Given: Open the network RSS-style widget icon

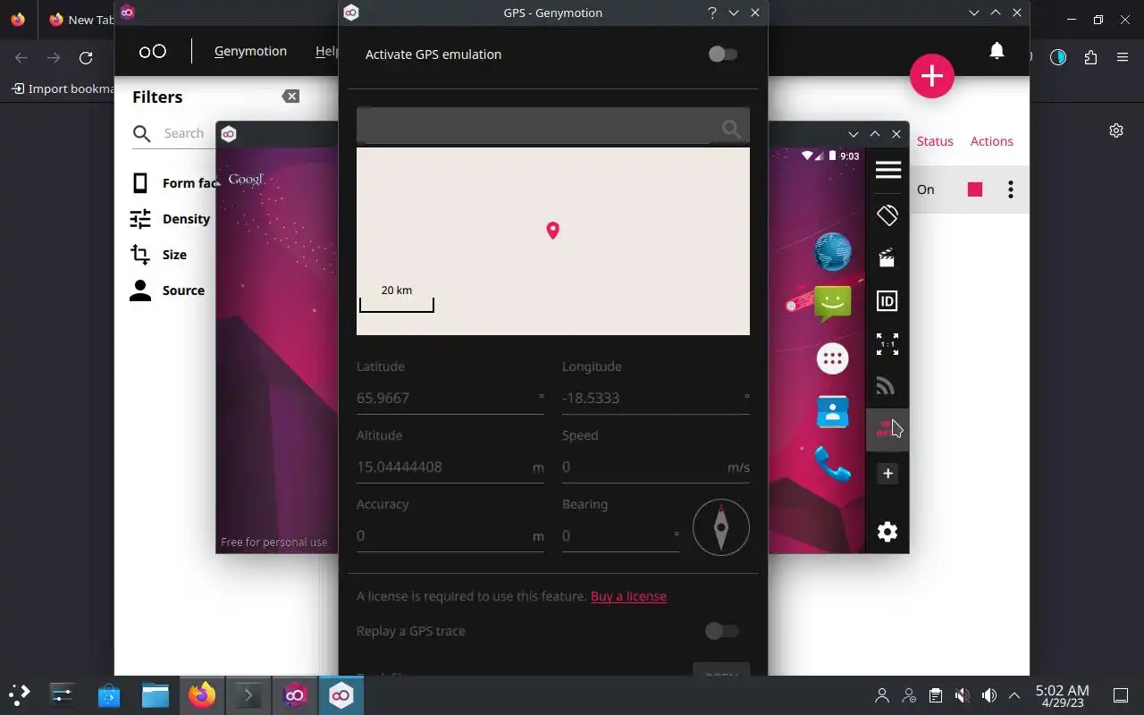Looking at the screenshot, I should coord(887,386).
